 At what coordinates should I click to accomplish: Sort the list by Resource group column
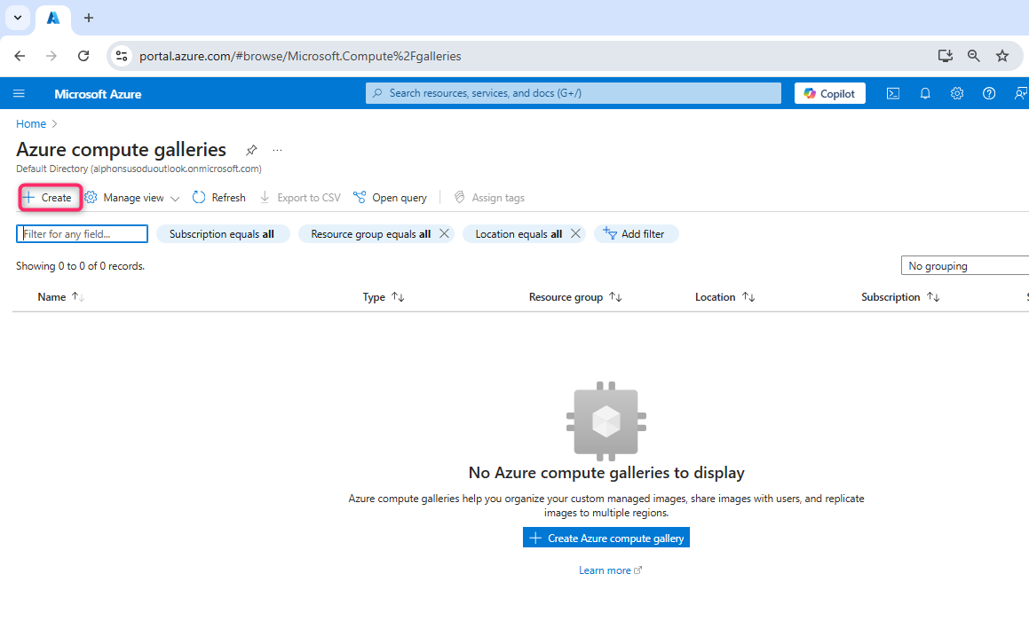pos(575,297)
